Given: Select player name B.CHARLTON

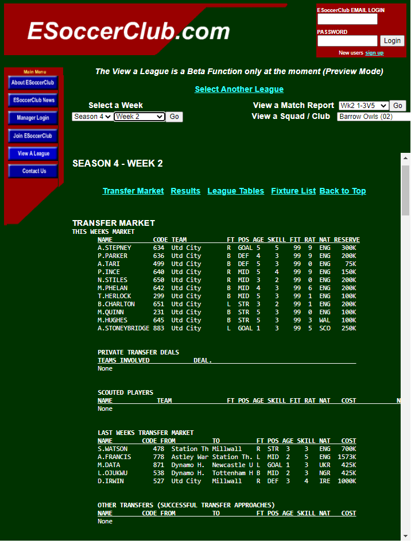Looking at the screenshot, I should coord(116,305).
